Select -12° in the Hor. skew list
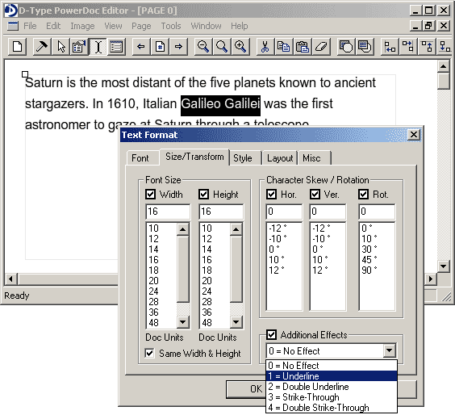 (x=284, y=228)
